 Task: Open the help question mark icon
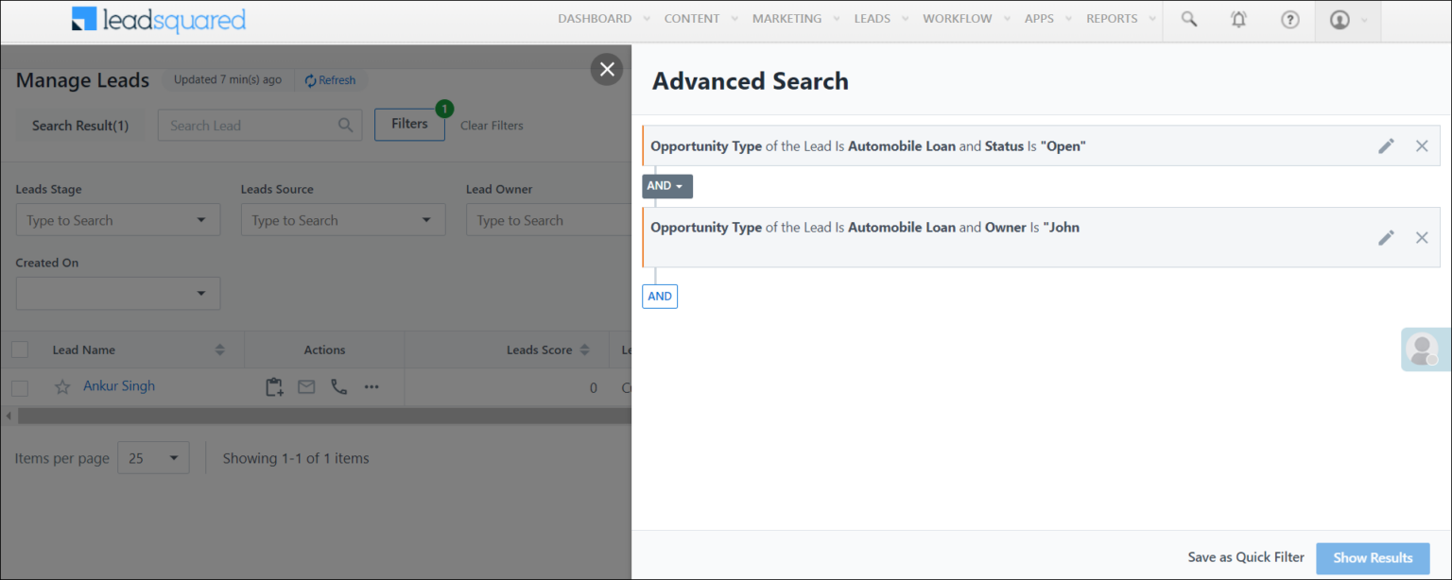click(x=1289, y=19)
